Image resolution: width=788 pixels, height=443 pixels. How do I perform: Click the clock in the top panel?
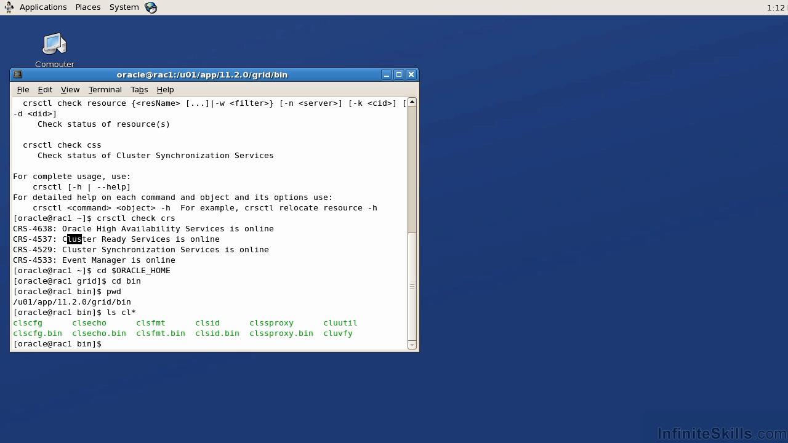coord(776,7)
